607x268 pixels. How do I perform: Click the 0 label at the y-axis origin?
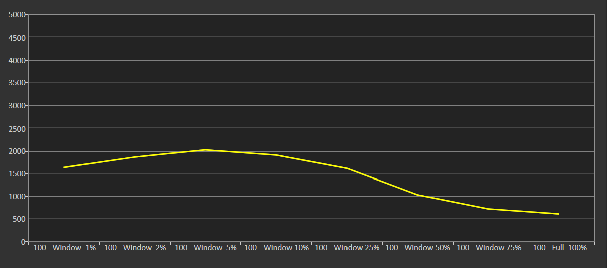[x=23, y=242]
